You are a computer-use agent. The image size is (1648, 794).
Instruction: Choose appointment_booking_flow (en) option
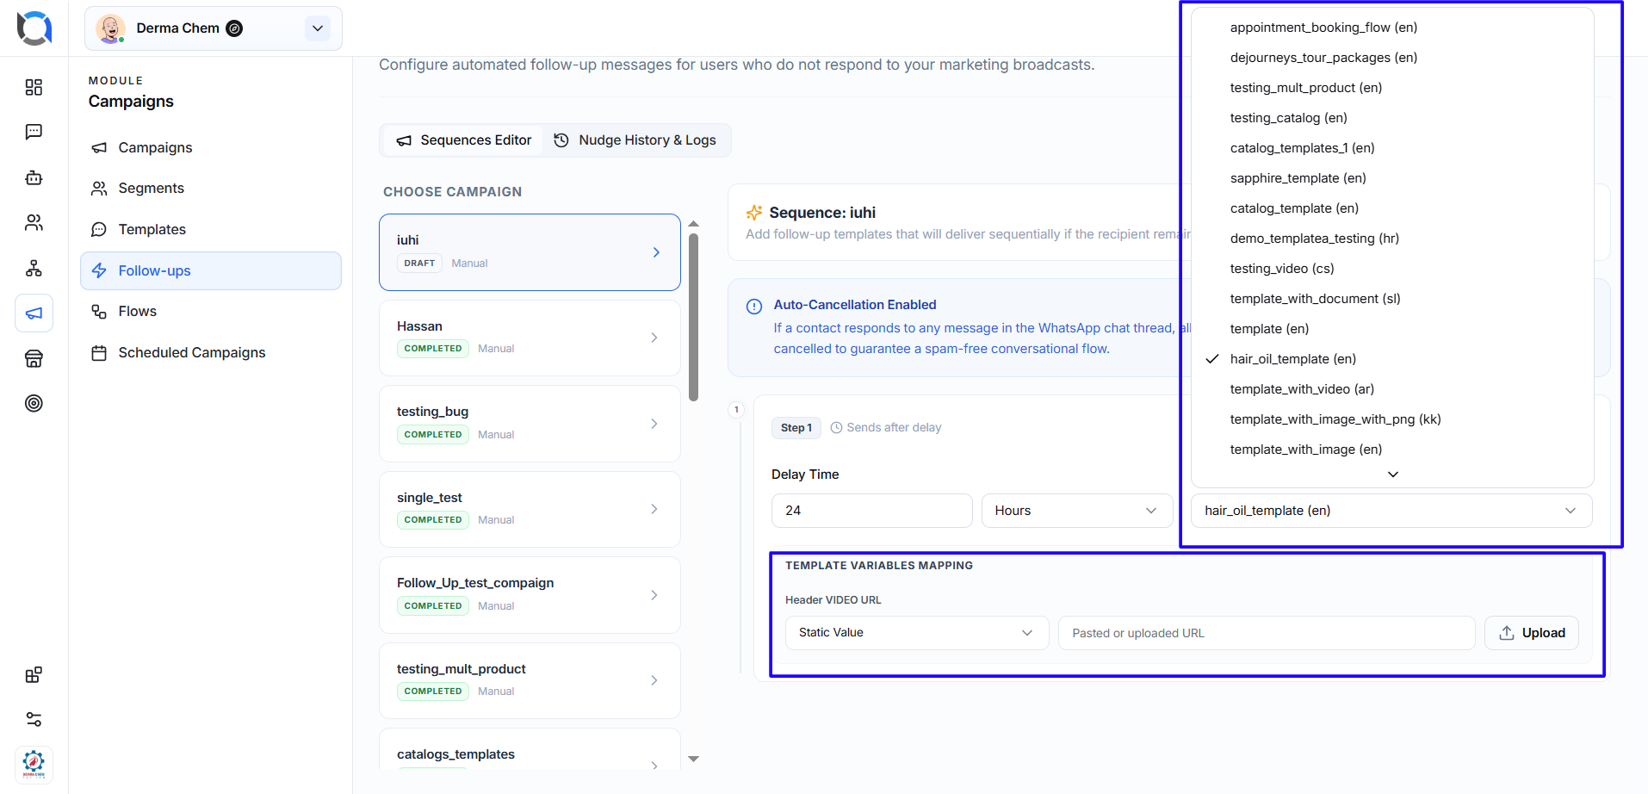1391,28
